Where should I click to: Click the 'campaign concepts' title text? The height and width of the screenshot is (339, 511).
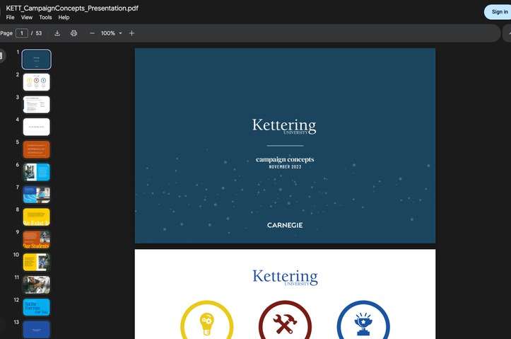click(x=285, y=159)
